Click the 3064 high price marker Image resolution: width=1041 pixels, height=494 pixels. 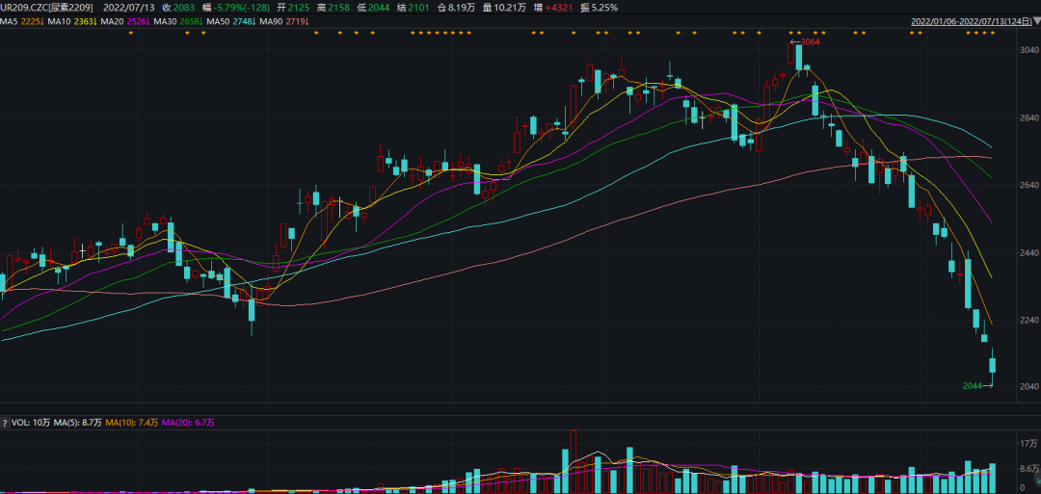tap(808, 41)
